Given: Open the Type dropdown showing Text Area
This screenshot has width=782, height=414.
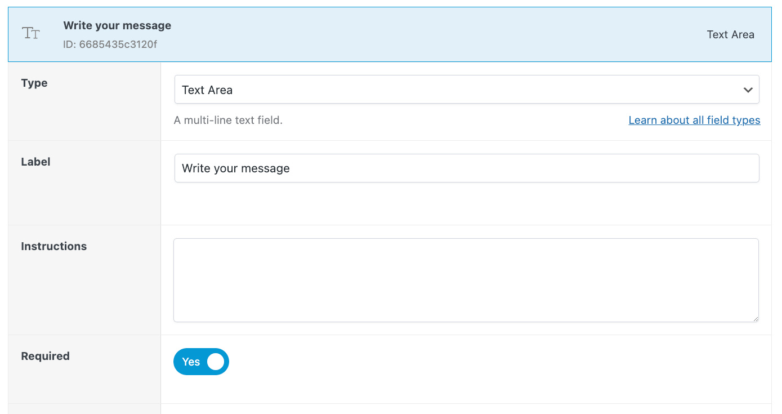Looking at the screenshot, I should [467, 90].
